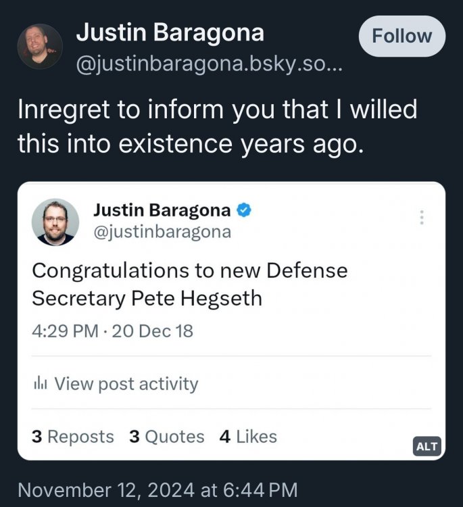Screen dimensions: 463x507
Task: Click the embedded tweet's @justinbaragona handle
Action: tap(162, 232)
